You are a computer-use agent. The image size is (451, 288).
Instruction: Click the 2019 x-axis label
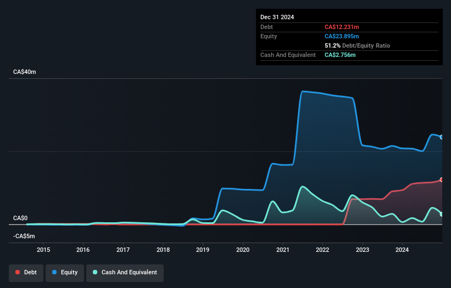point(203,250)
